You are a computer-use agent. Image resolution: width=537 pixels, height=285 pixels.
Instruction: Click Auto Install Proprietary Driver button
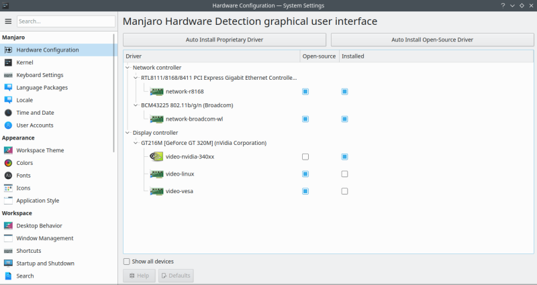pos(224,40)
